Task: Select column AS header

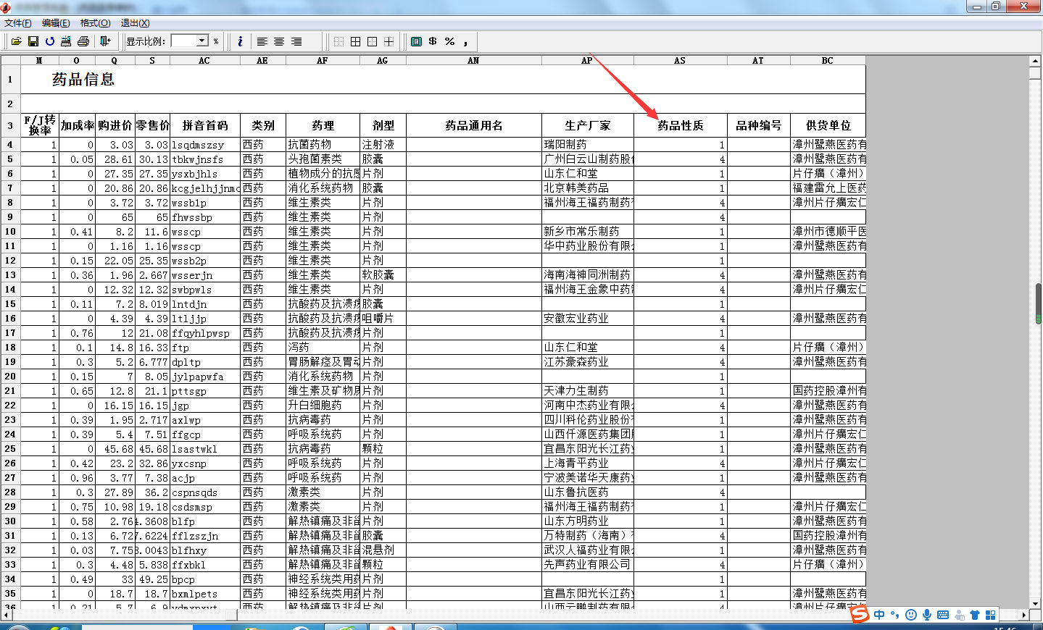Action: pyautogui.click(x=680, y=61)
